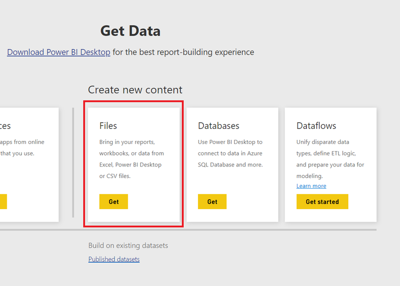Click the Dataflows description about ETL logic
The width and height of the screenshot is (400, 286).
[330, 153]
